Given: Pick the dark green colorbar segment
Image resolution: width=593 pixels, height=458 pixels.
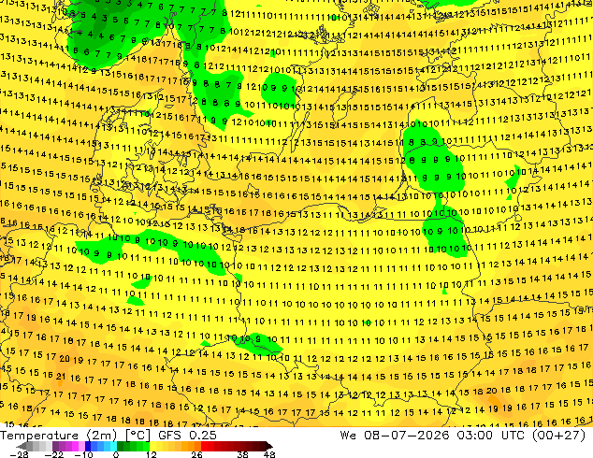Looking at the screenshot, I should 121,446.
